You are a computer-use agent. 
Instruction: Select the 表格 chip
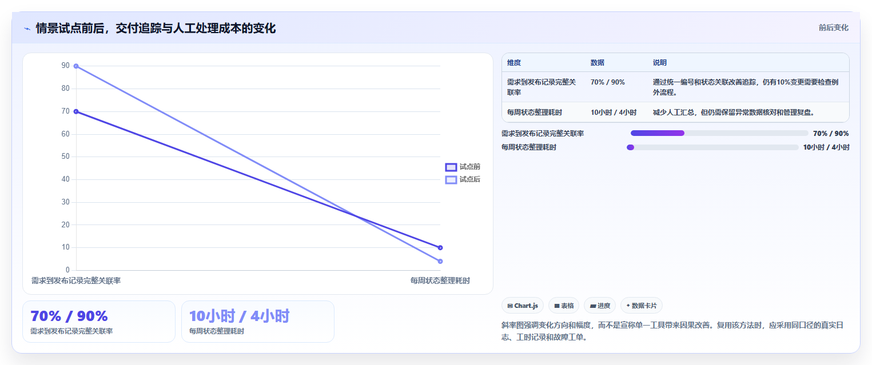[x=564, y=306]
